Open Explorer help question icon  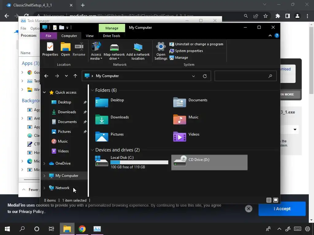(277, 35)
